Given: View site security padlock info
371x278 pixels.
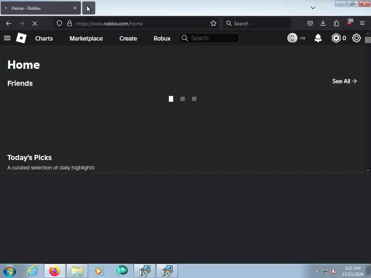Looking at the screenshot, I should point(69,24).
